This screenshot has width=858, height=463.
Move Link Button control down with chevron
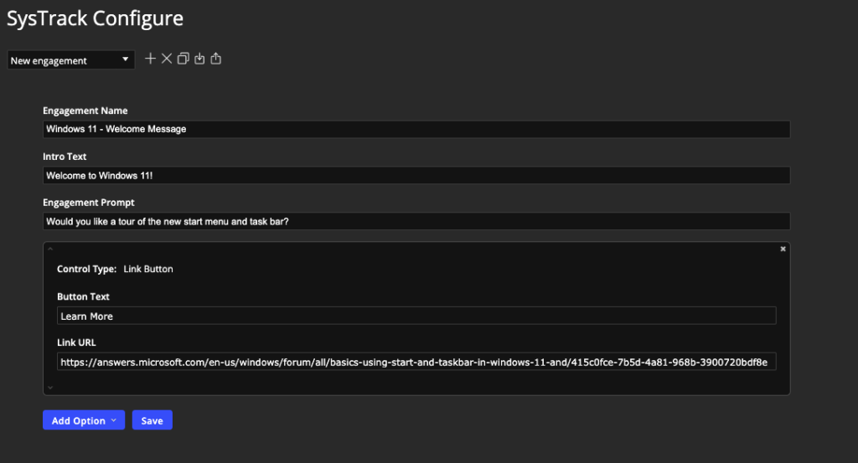click(50, 388)
